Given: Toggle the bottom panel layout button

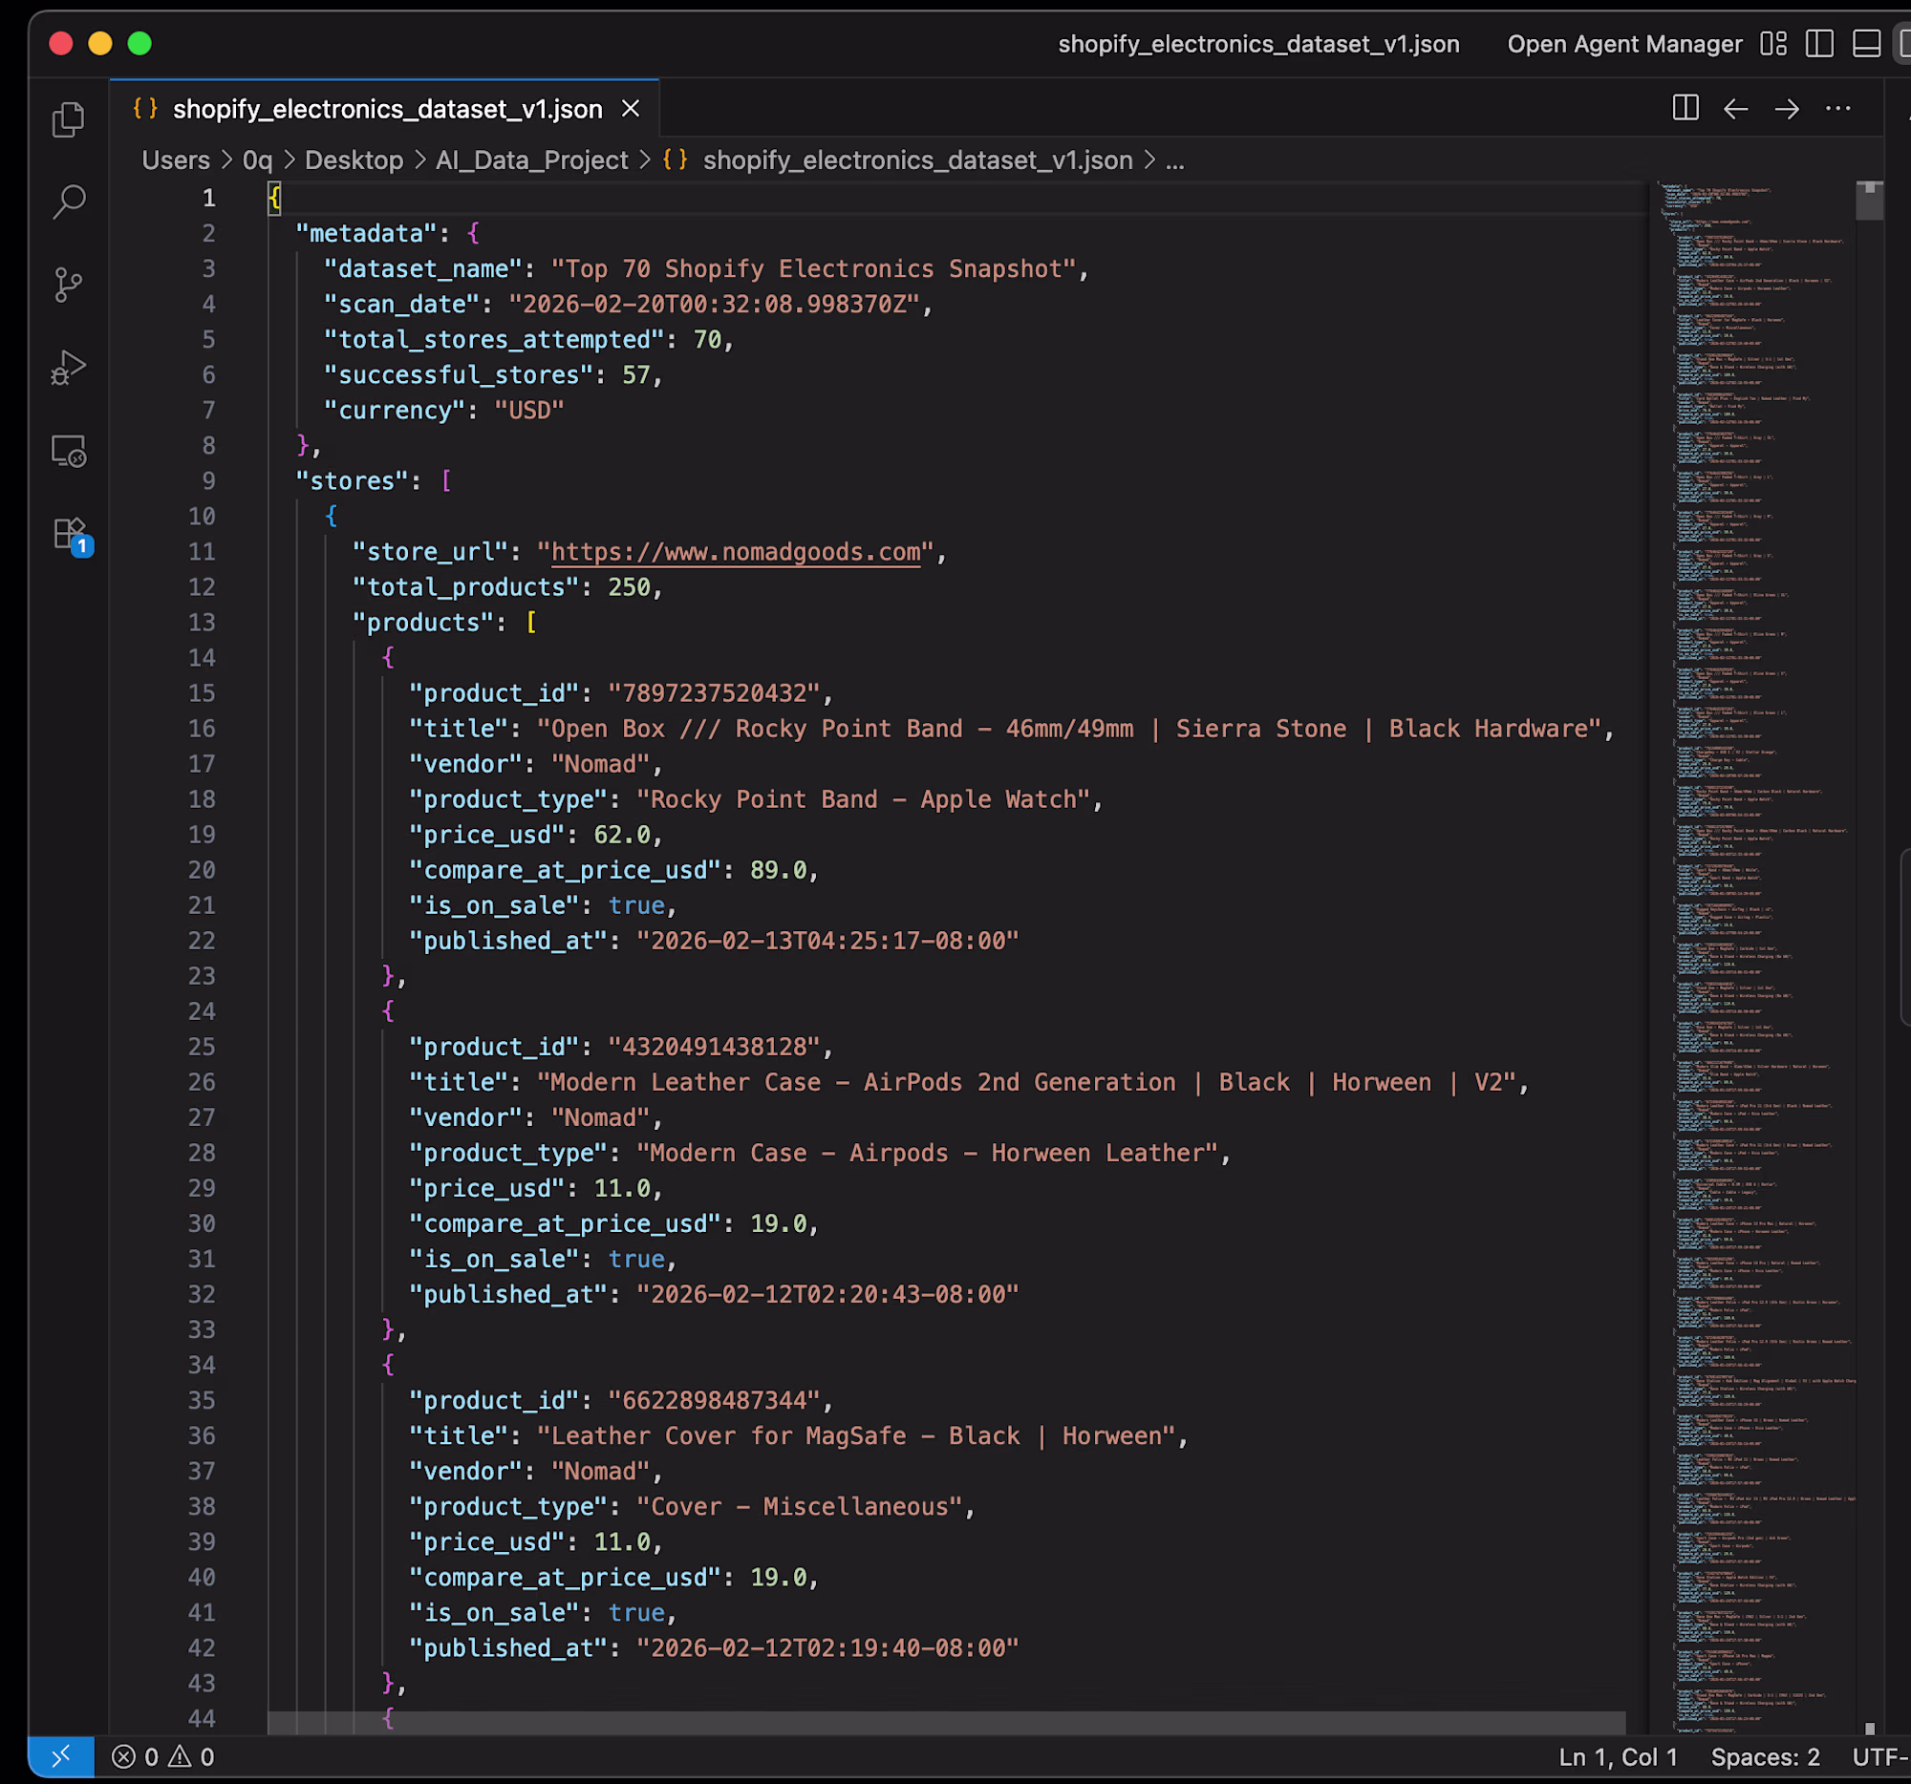Looking at the screenshot, I should click(x=1866, y=44).
